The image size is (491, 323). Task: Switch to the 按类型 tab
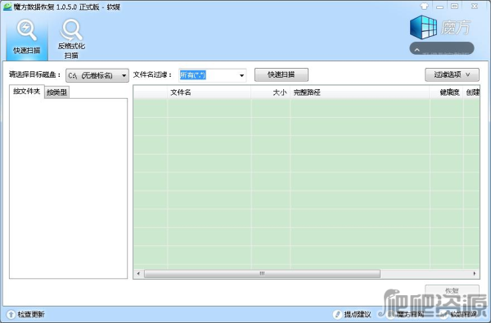(56, 92)
